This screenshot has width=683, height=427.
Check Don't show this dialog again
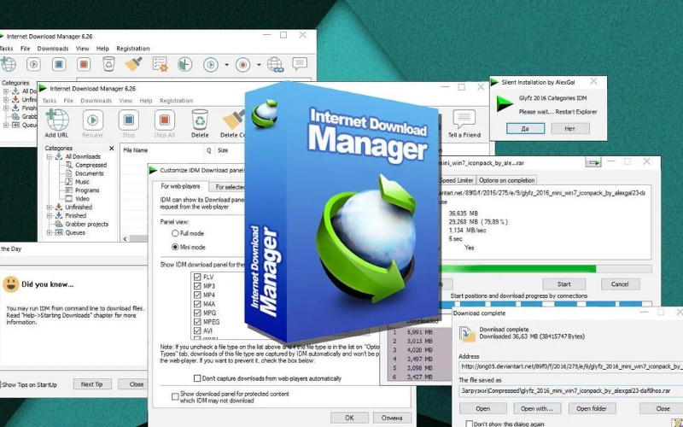click(469, 424)
